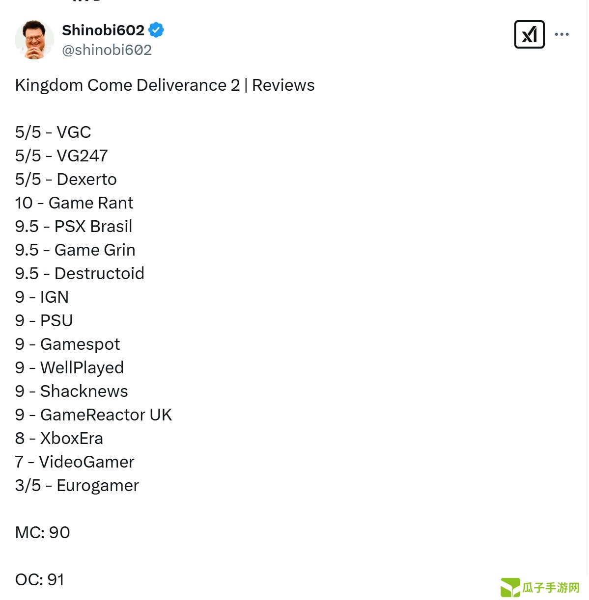
Task: Click the Shinobi602 display name
Action: tap(103, 30)
